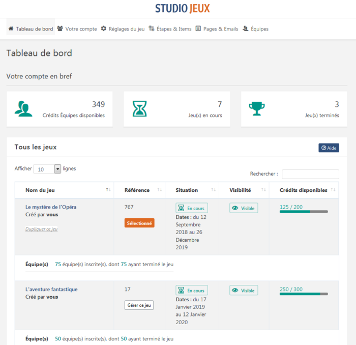Focus the Rechercher search field
The image size is (356, 345).
310,174
